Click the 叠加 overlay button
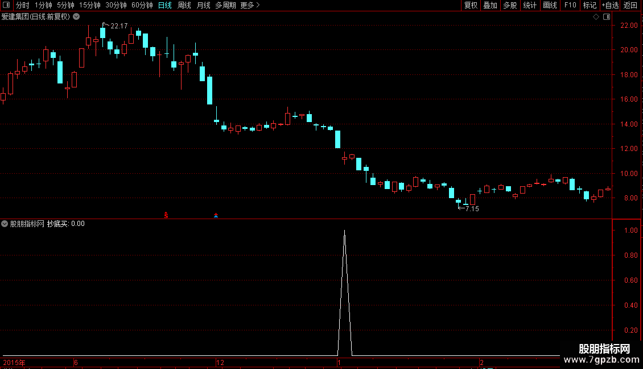The height and width of the screenshot is (369, 643). [490, 5]
